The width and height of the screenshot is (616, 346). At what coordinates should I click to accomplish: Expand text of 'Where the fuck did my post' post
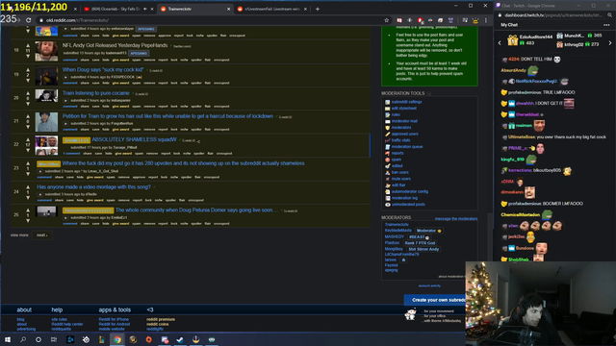coord(39,171)
